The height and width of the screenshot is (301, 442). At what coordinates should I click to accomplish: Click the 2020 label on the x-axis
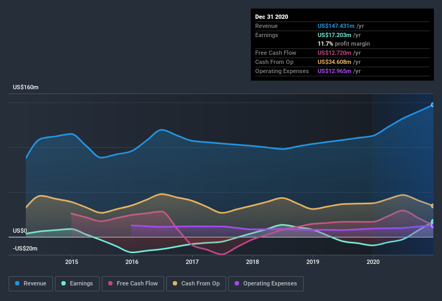point(373,262)
